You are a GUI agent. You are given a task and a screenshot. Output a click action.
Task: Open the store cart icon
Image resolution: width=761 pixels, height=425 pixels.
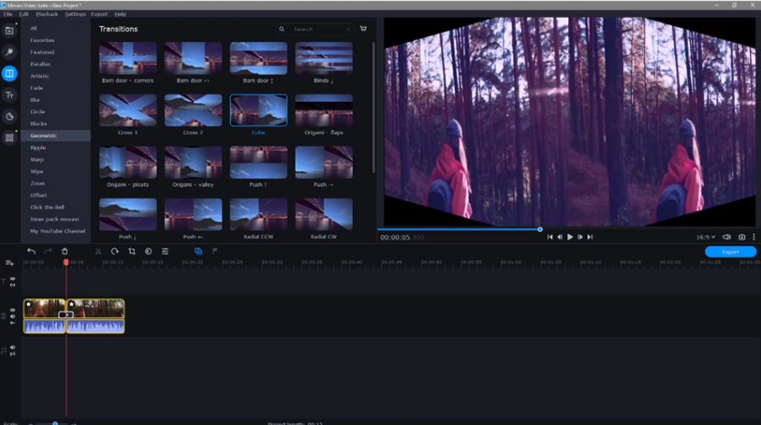[363, 29]
